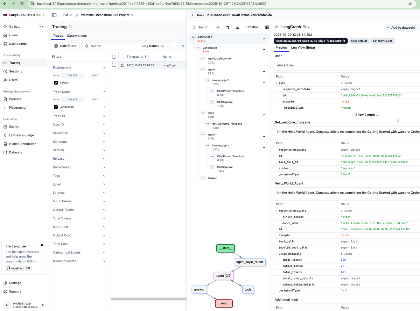Click the expand-all nodes icon in trace tree
The height and width of the screenshot is (311, 420).
[x=218, y=27]
